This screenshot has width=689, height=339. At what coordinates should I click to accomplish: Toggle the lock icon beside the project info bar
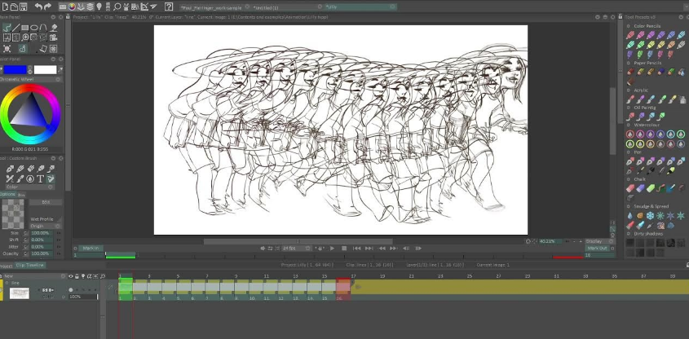coord(68,16)
